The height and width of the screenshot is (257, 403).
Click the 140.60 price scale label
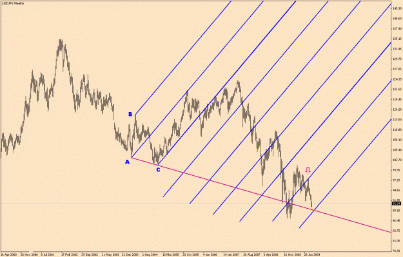[397, 19]
